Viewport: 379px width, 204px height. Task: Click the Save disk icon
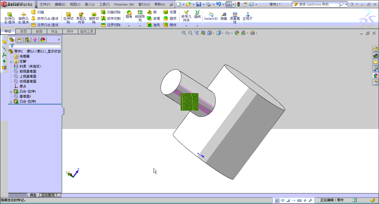coord(199,4)
